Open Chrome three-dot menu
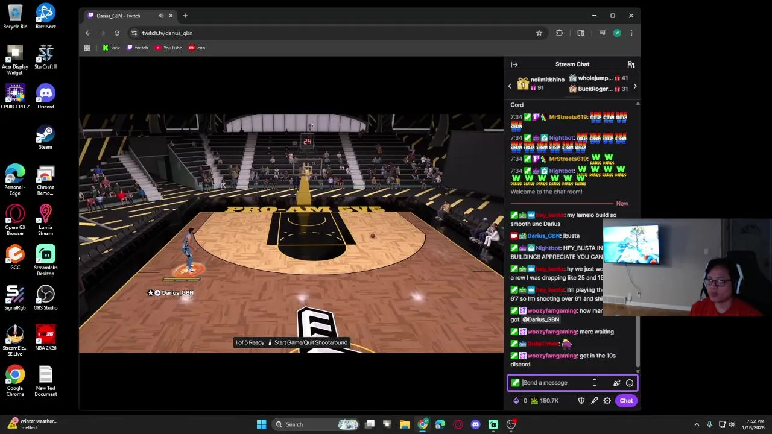This screenshot has width=772, height=434. pos(631,33)
